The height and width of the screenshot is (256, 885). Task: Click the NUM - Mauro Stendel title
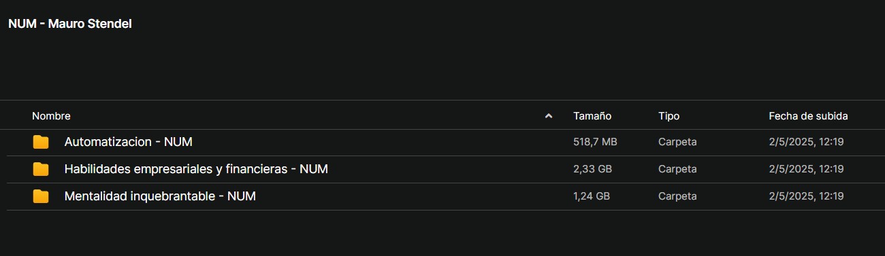tap(70, 24)
